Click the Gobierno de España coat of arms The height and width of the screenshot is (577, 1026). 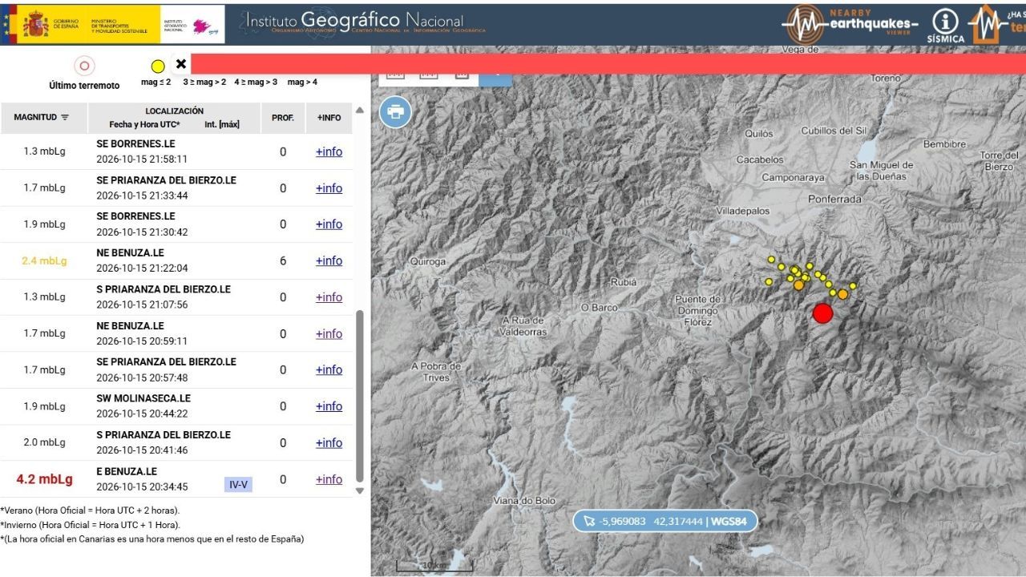tap(36, 24)
